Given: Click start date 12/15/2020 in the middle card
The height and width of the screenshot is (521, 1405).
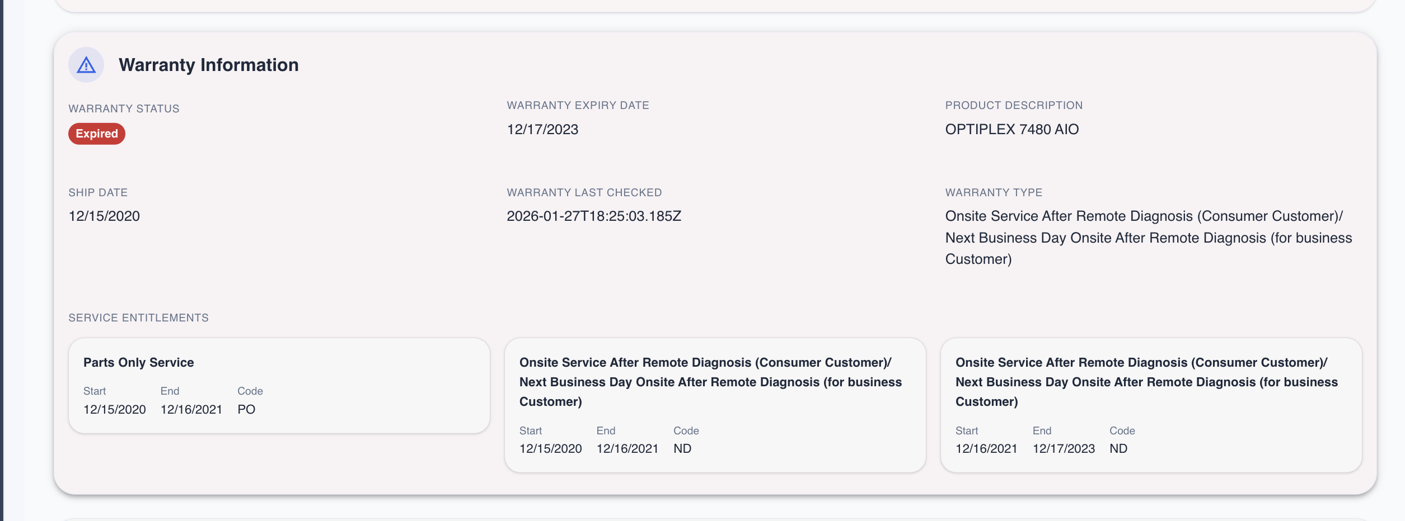Looking at the screenshot, I should pos(550,448).
